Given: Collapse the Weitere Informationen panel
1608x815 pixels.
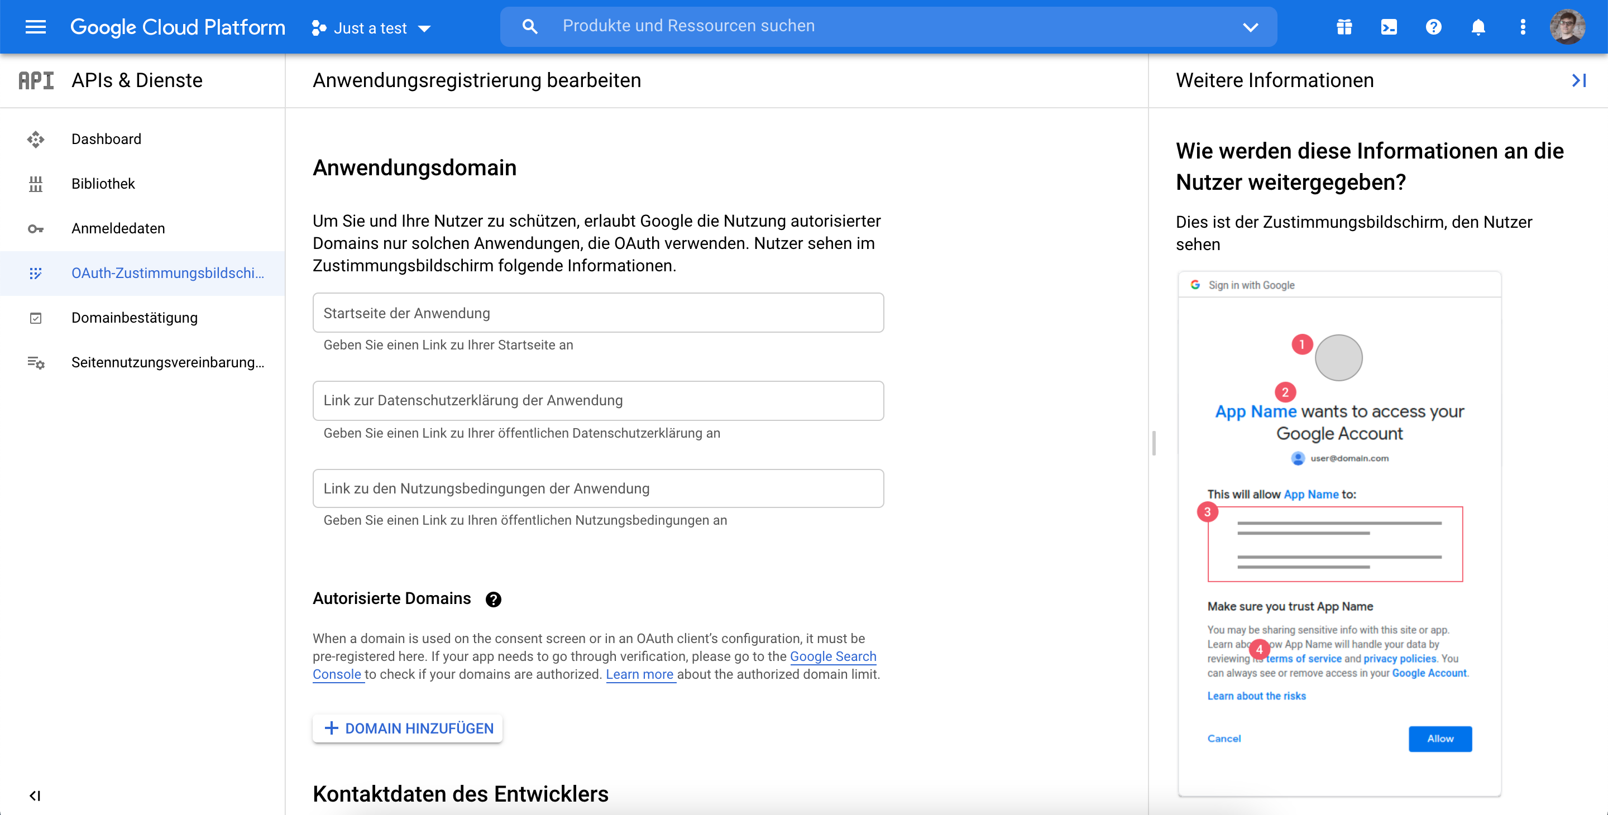Looking at the screenshot, I should [x=1578, y=80].
